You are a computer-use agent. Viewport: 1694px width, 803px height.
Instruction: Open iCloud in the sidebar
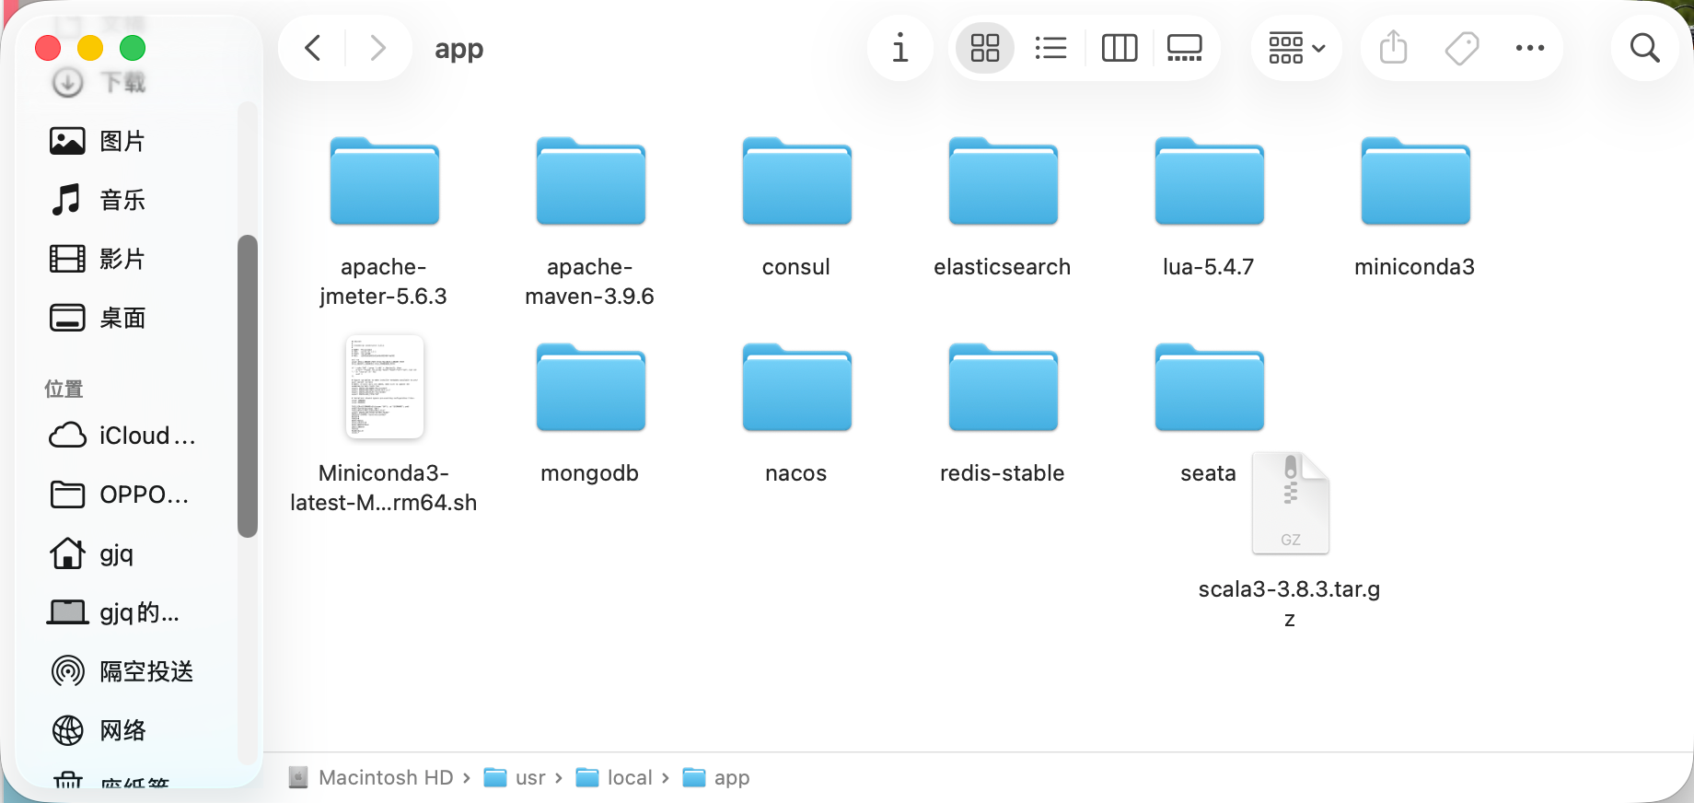pos(125,436)
